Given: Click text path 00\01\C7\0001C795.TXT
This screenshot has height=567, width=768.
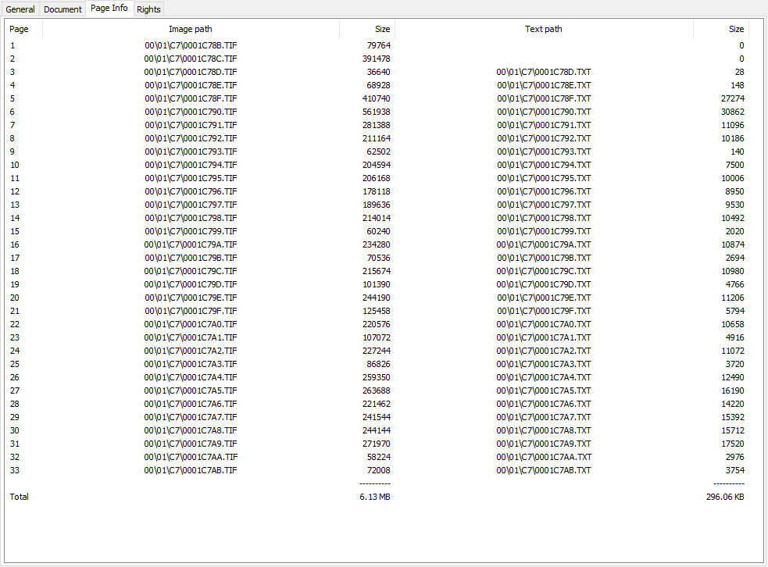Looking at the screenshot, I should 544,178.
